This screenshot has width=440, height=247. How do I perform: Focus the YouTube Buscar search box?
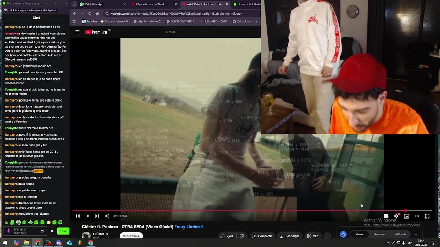click(x=211, y=32)
